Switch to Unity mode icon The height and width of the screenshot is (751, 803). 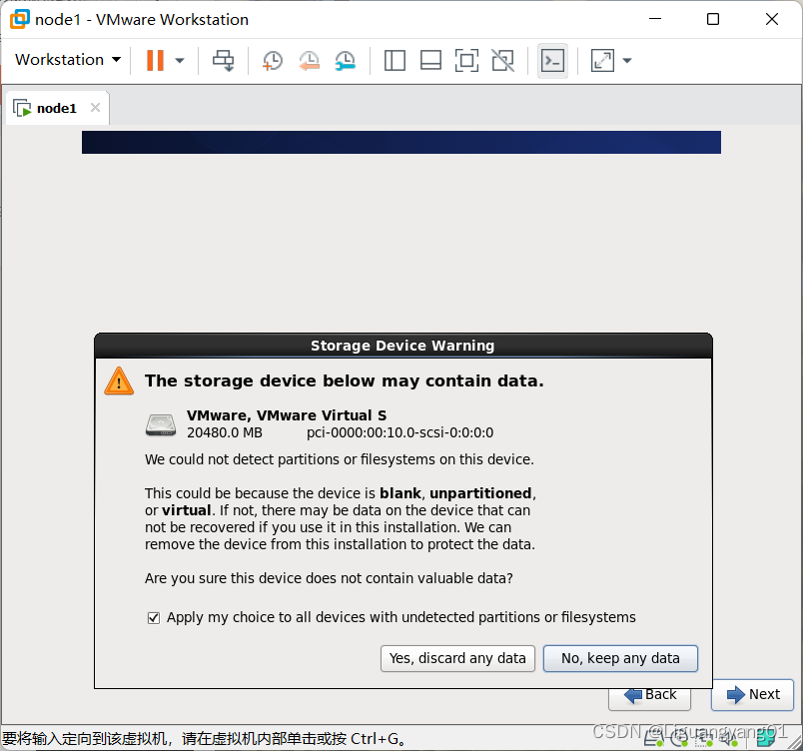coord(503,60)
